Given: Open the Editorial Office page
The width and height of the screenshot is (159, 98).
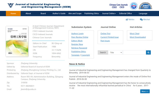Looking at the screenshot, I should tap(125, 14).
